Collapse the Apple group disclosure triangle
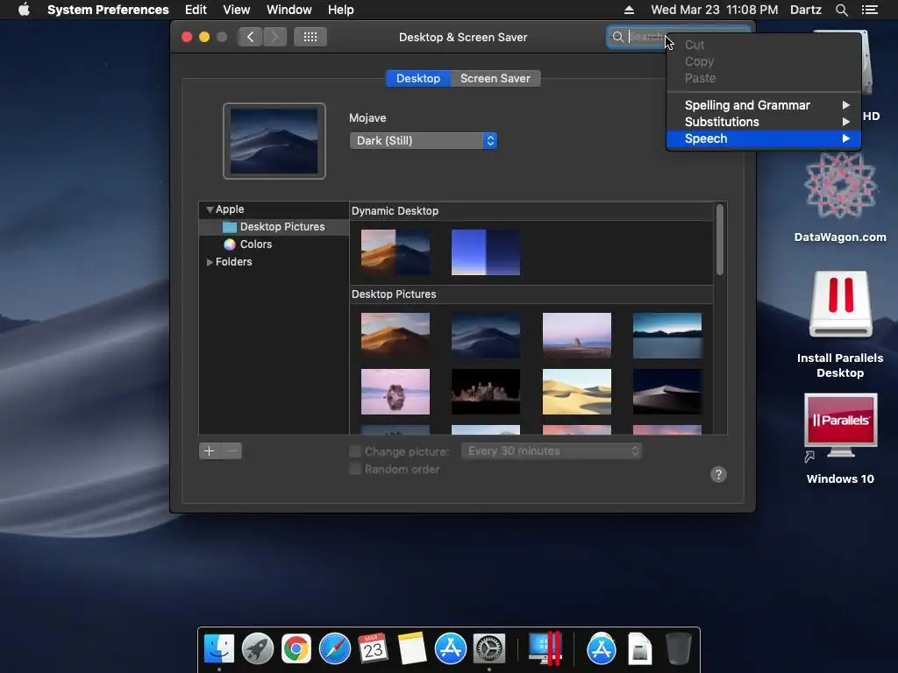The width and height of the screenshot is (898, 673). (210, 209)
